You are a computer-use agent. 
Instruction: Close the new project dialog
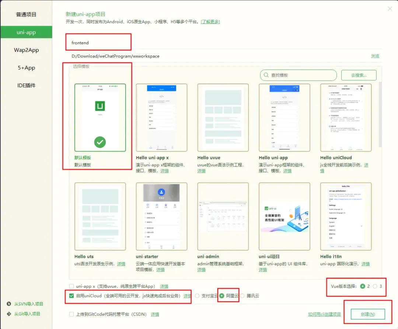[390, 9]
